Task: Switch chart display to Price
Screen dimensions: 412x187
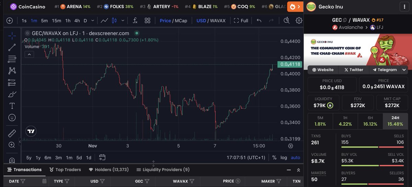Action: coord(165,21)
